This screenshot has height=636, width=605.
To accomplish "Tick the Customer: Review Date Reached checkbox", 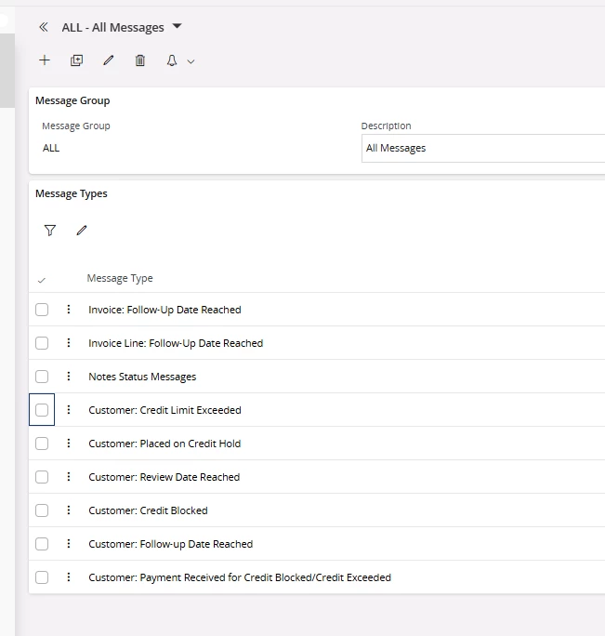I will click(x=42, y=477).
